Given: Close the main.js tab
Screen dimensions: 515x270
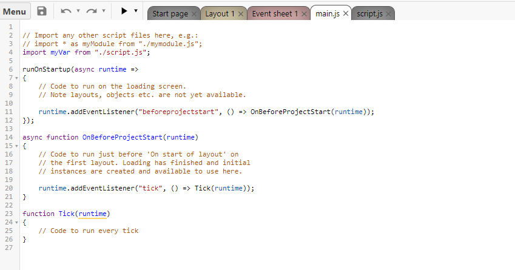Looking at the screenshot, I should click(346, 13).
